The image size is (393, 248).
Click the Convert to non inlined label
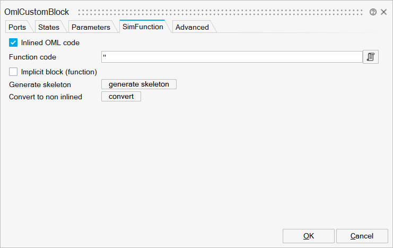point(46,97)
